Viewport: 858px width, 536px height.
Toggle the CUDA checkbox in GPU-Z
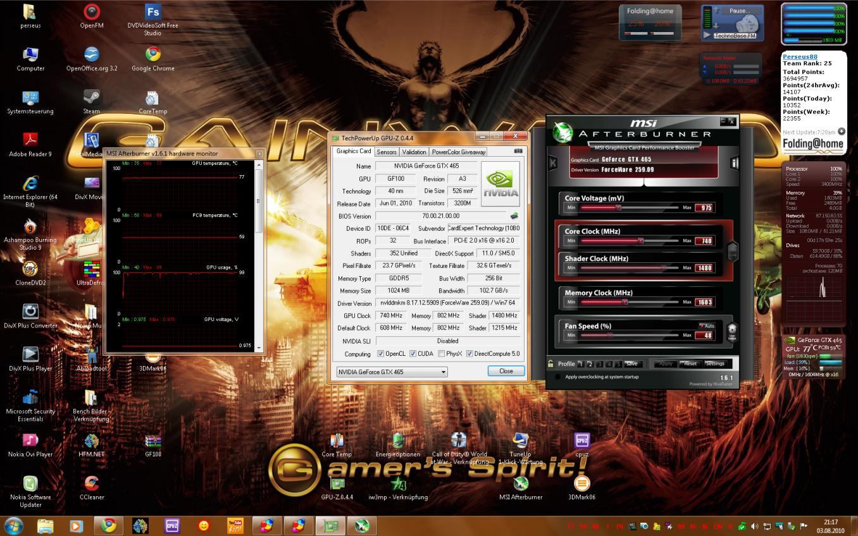coord(413,354)
